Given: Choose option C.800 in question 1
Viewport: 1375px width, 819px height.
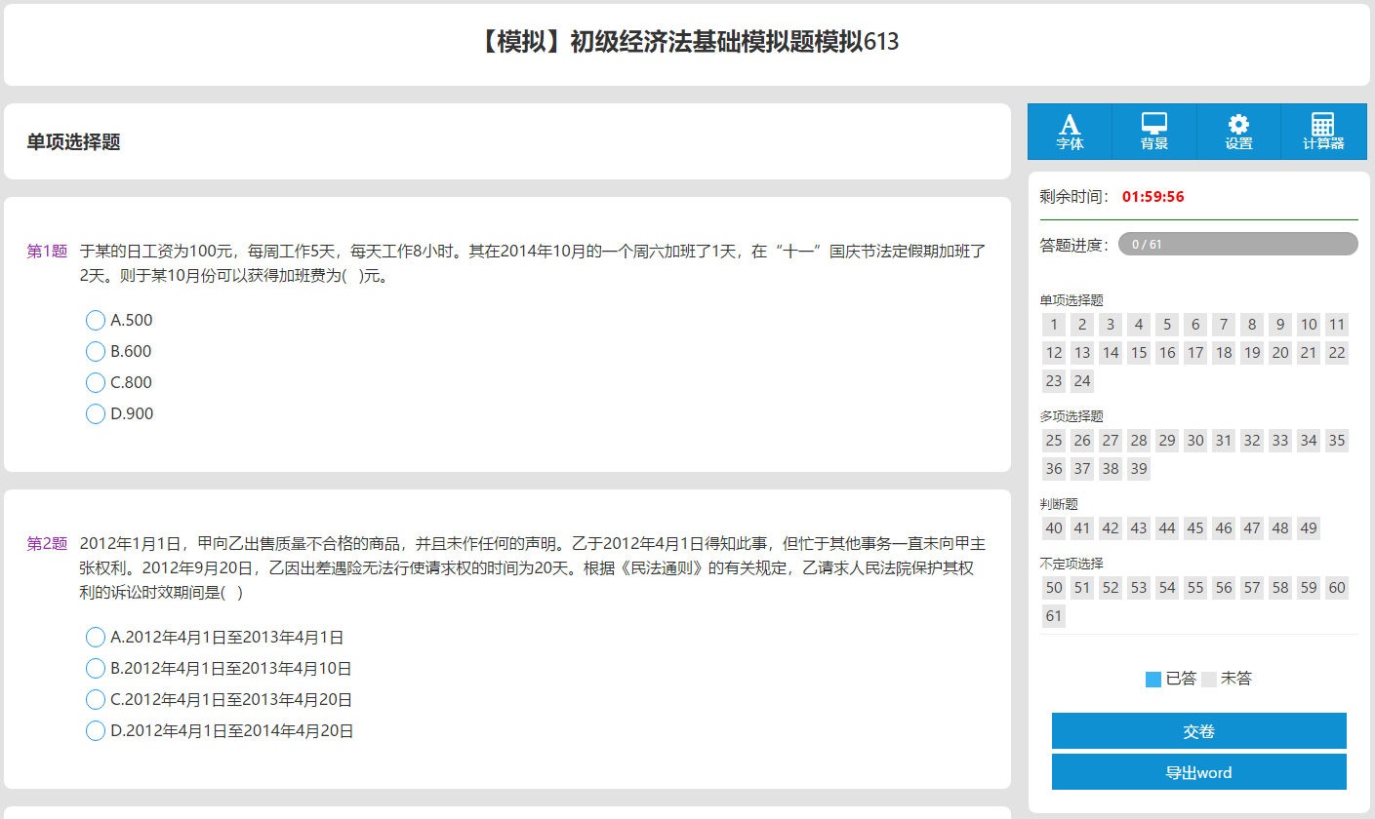Looking at the screenshot, I should coord(96,382).
